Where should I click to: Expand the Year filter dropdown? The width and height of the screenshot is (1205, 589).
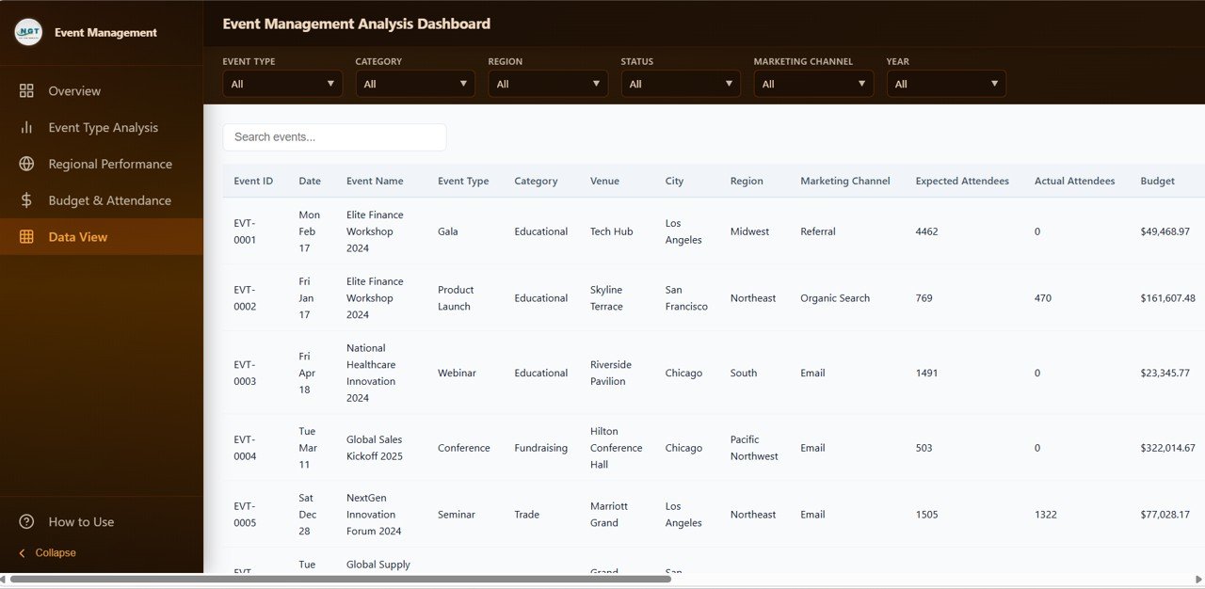945,83
